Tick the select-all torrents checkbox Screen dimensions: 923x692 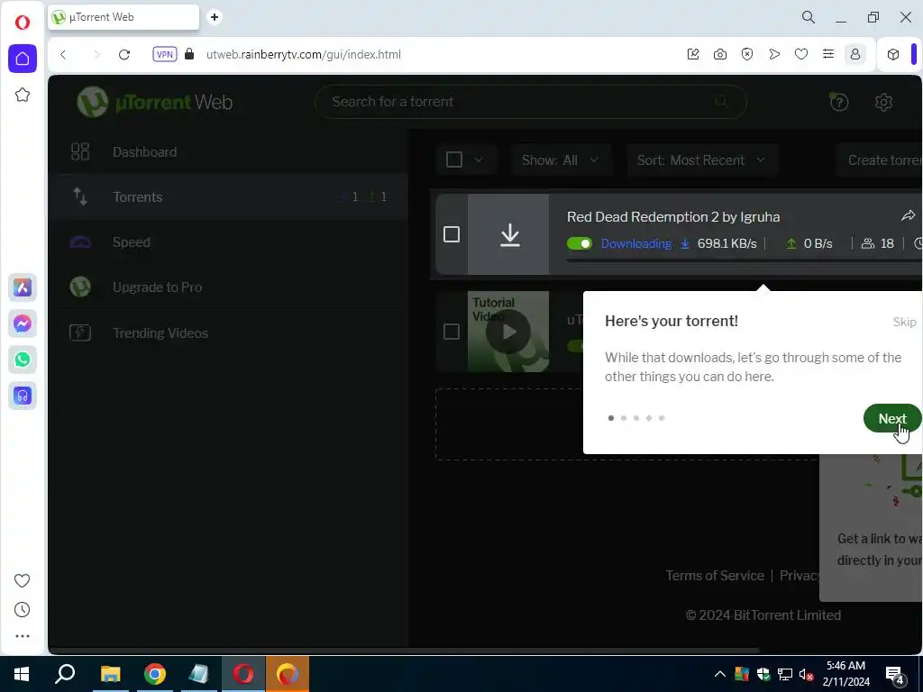(454, 159)
